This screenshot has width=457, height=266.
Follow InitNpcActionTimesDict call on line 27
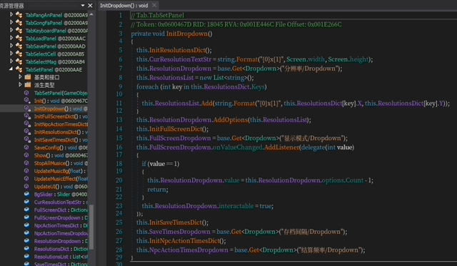pyautogui.click(x=184, y=241)
